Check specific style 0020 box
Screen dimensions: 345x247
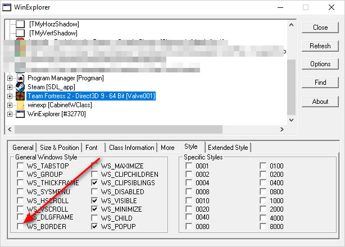tap(189, 209)
